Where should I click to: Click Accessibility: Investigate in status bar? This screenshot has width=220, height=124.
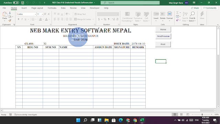tap(26, 115)
